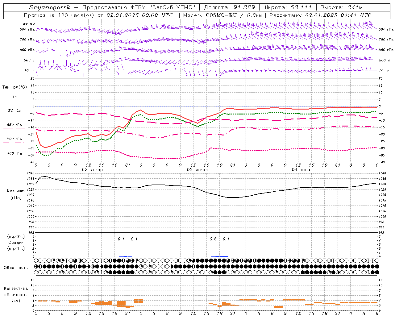Click the 03 января date label
This screenshot has width=395, height=316.
click(198, 170)
